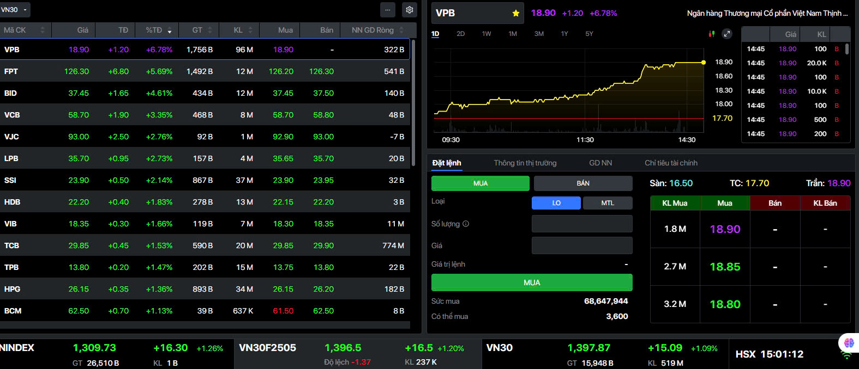
Task: Pick the 18.85 bid price in order book
Action: (x=725, y=267)
